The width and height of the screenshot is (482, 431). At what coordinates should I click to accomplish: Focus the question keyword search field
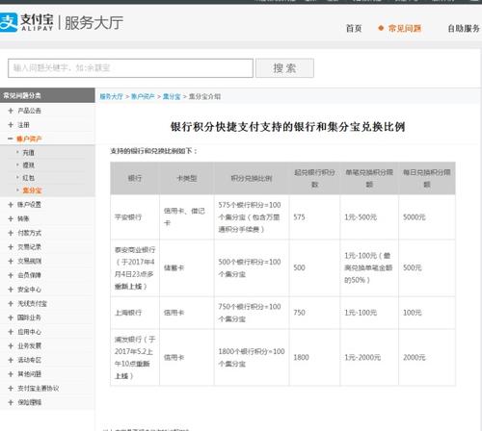coord(130,68)
